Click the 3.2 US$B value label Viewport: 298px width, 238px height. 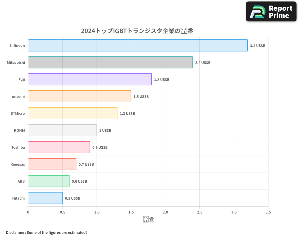pos(257,46)
